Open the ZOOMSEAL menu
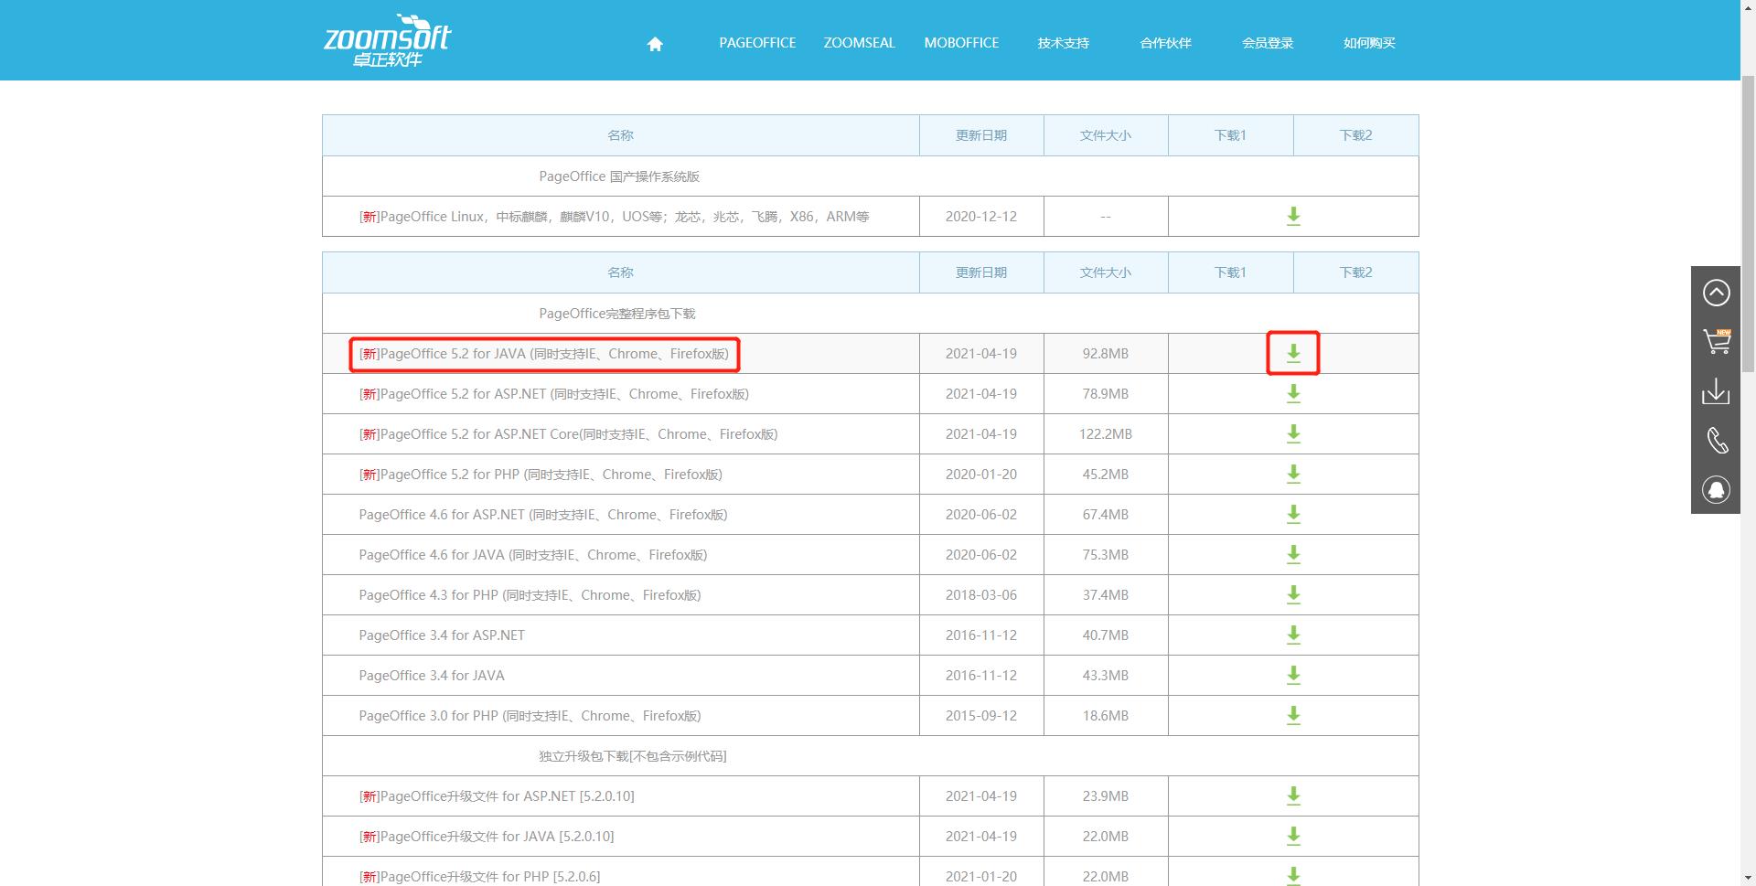Image resolution: width=1756 pixels, height=886 pixels. click(x=859, y=43)
